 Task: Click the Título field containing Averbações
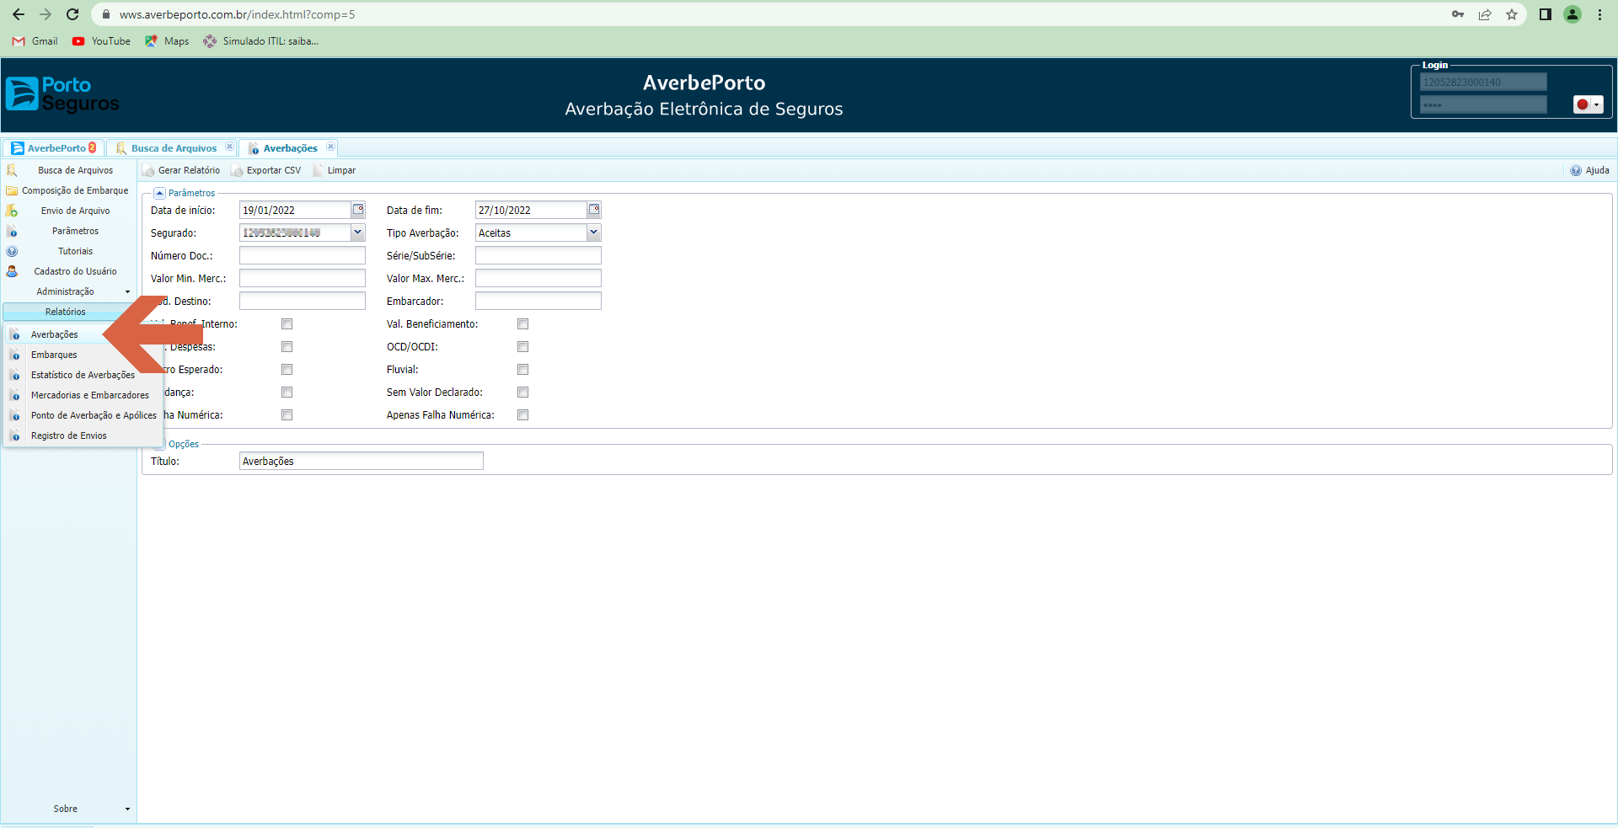point(362,461)
